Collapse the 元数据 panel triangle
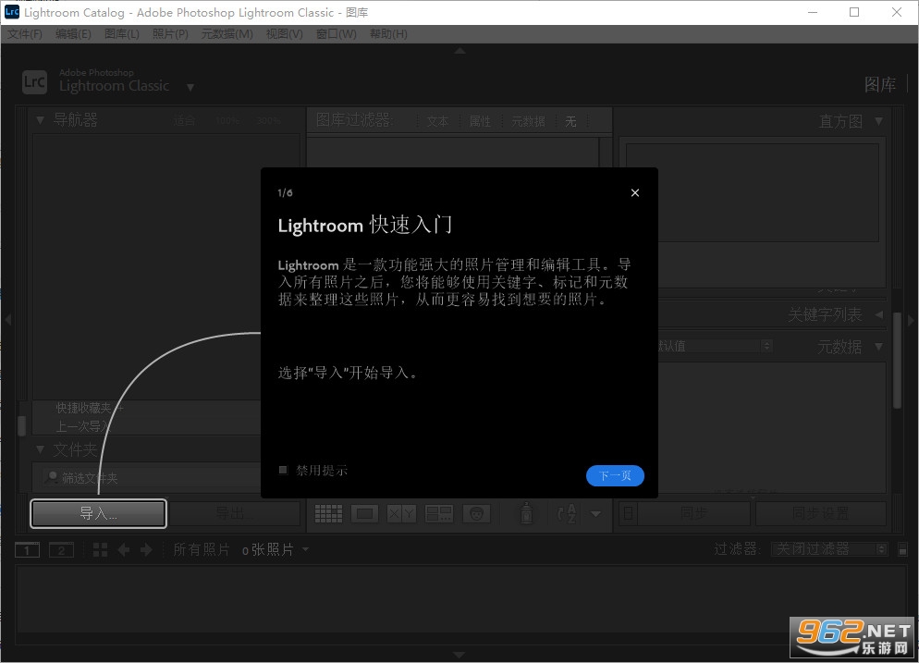 (x=878, y=347)
